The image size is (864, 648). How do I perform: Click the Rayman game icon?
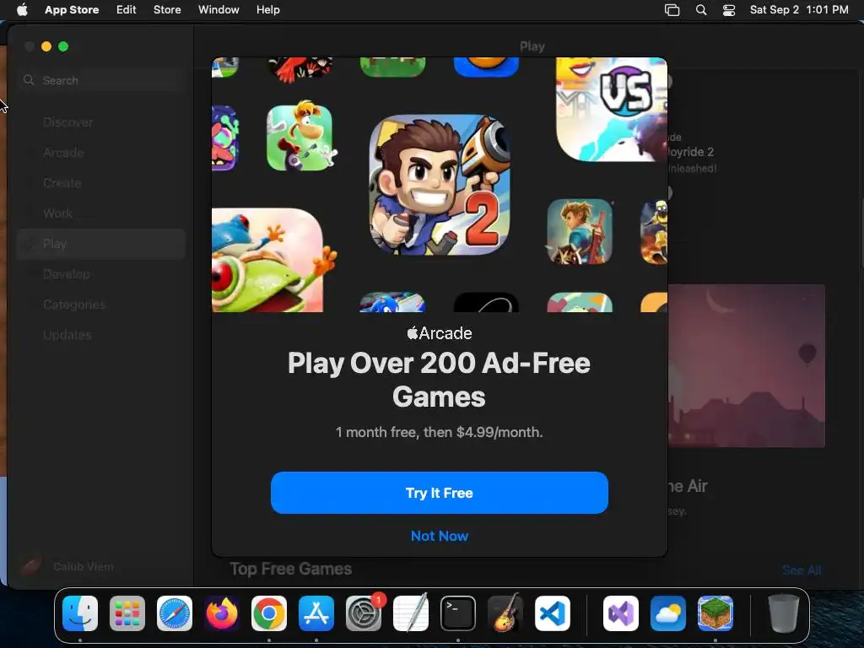coord(300,138)
